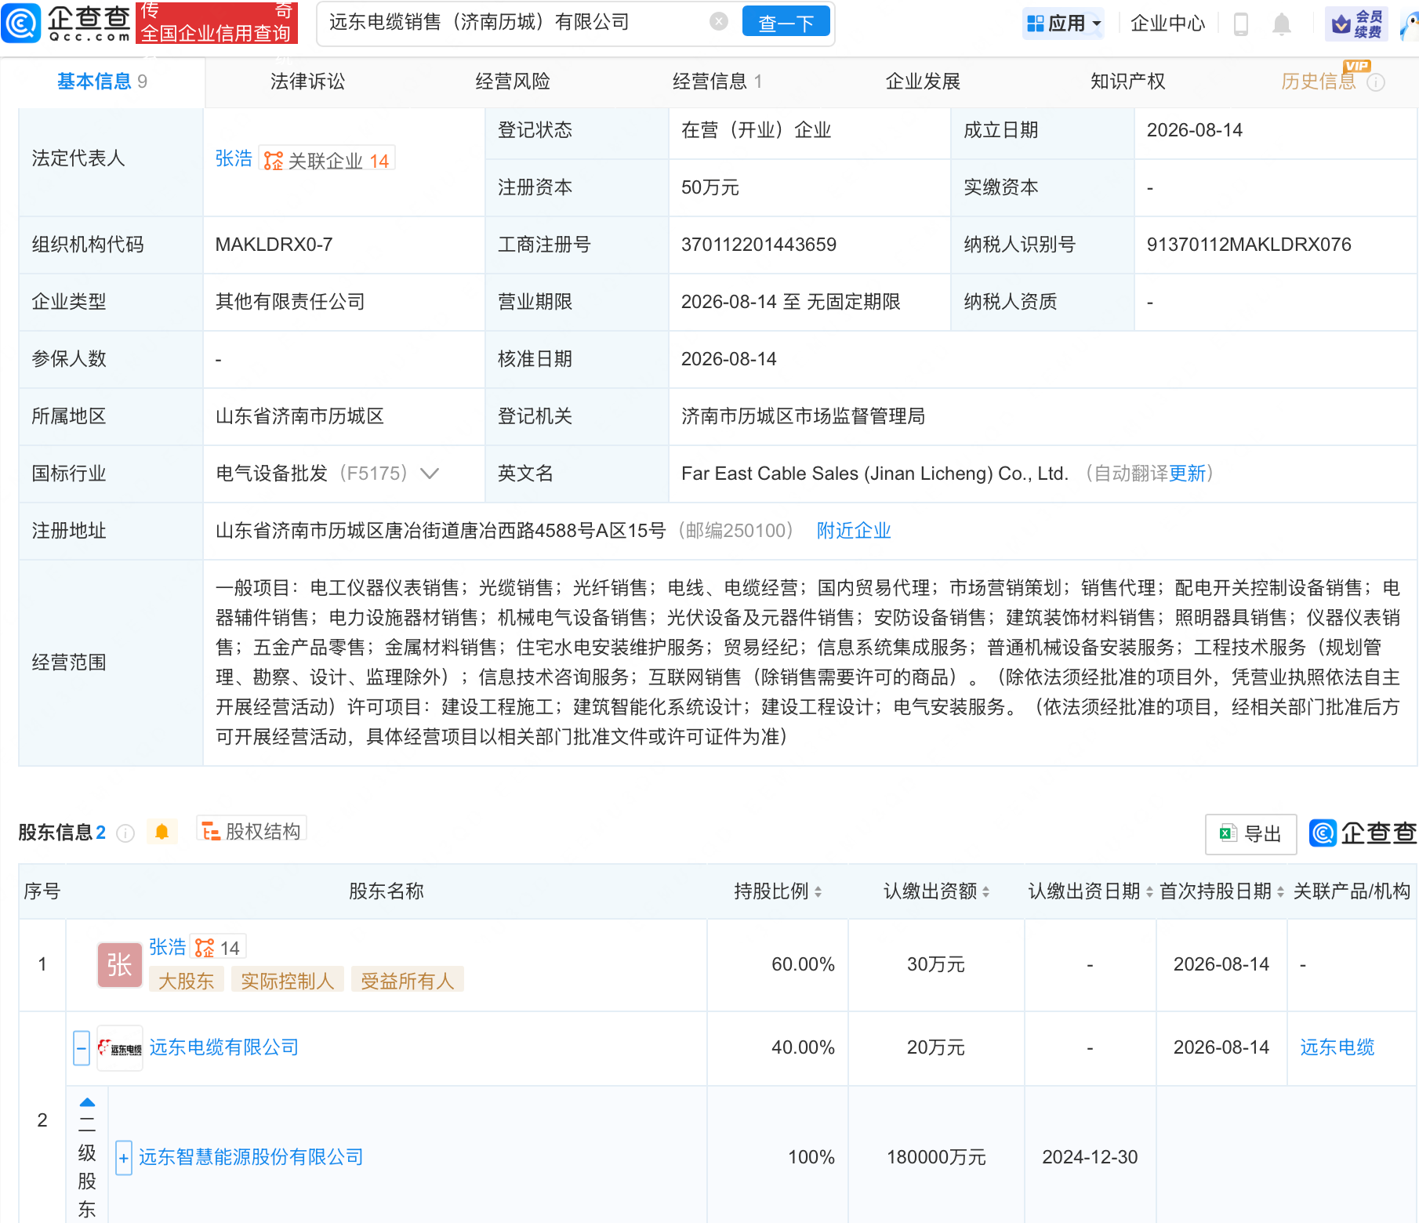Switch to 经营风险 tab
This screenshot has width=1419, height=1223.
coord(513,82)
